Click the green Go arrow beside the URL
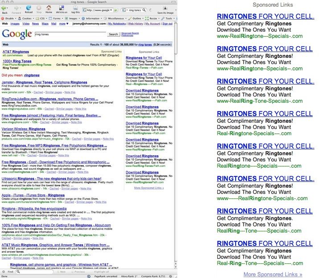Viewport: 319px width, 278px height. (x=116, y=10)
